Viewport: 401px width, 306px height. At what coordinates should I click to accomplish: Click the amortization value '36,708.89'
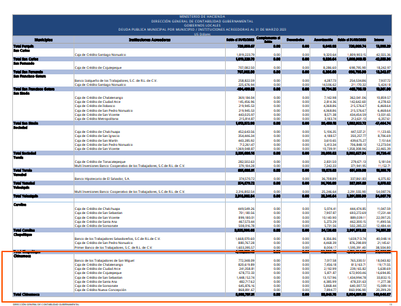[329, 179]
